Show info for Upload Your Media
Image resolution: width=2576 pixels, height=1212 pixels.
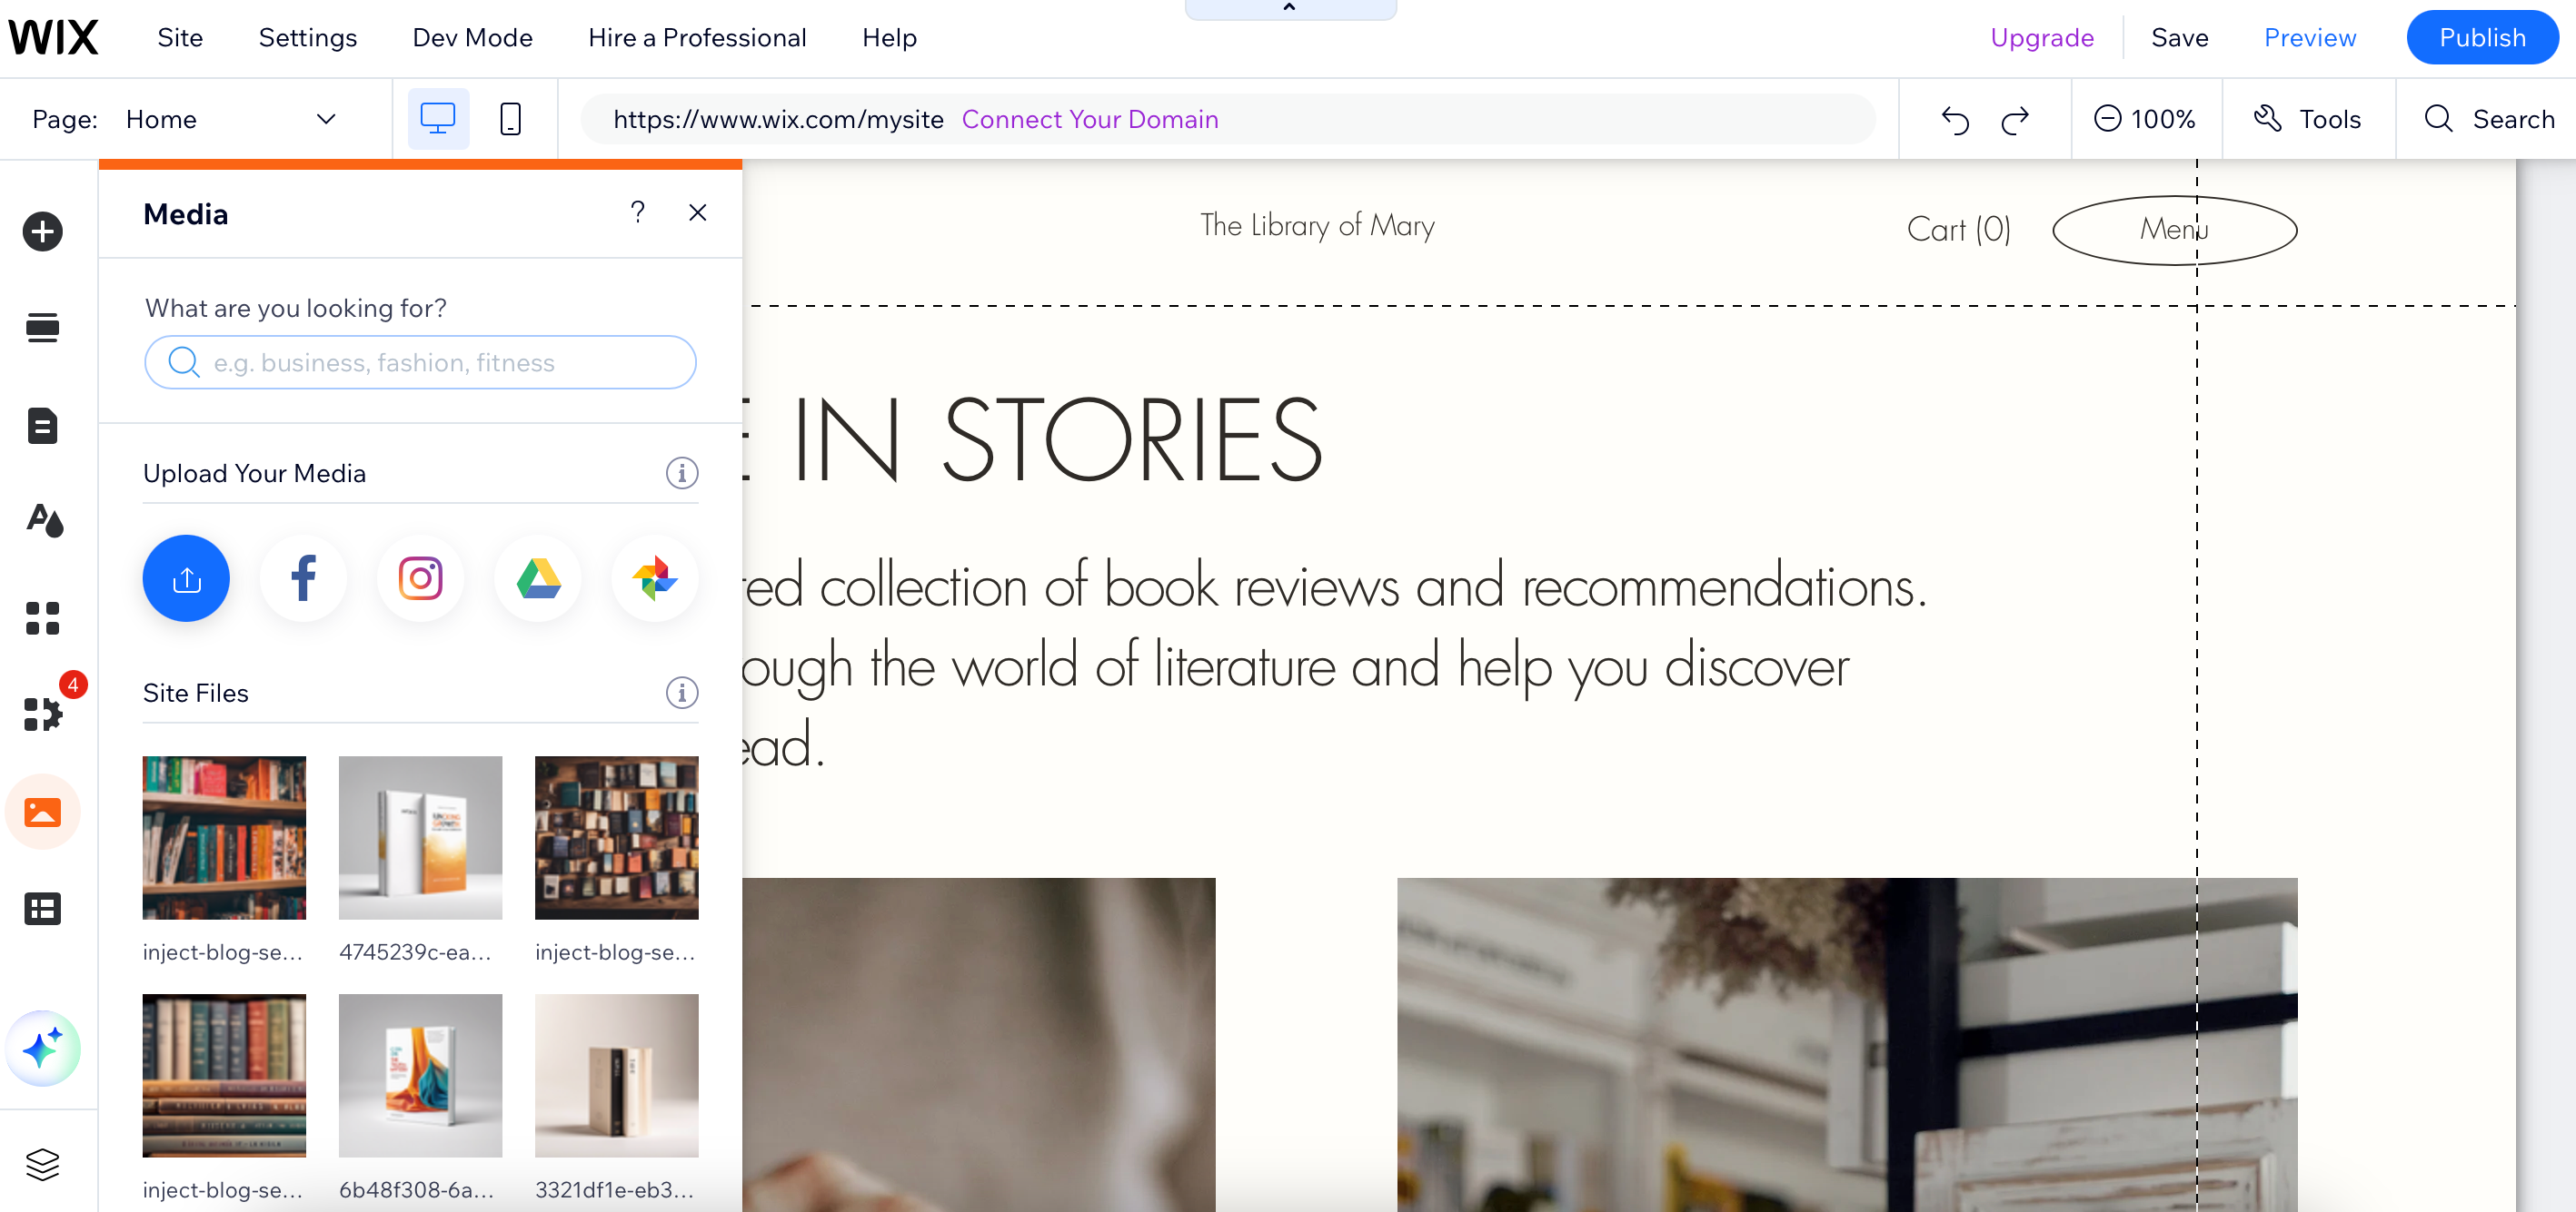pyautogui.click(x=682, y=473)
